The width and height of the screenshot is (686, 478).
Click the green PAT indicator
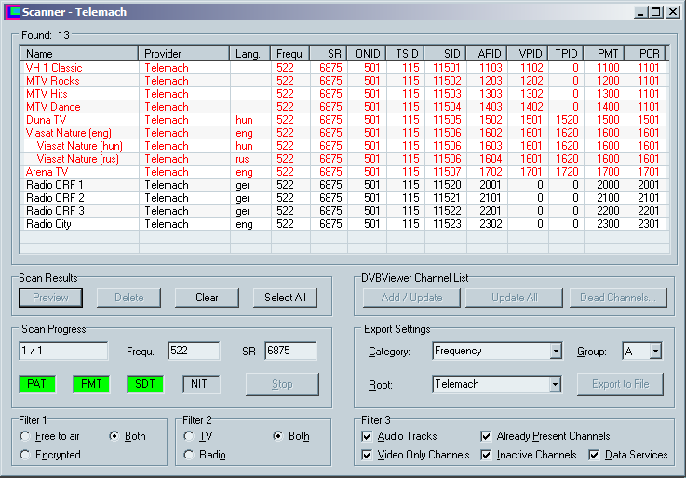tap(37, 384)
